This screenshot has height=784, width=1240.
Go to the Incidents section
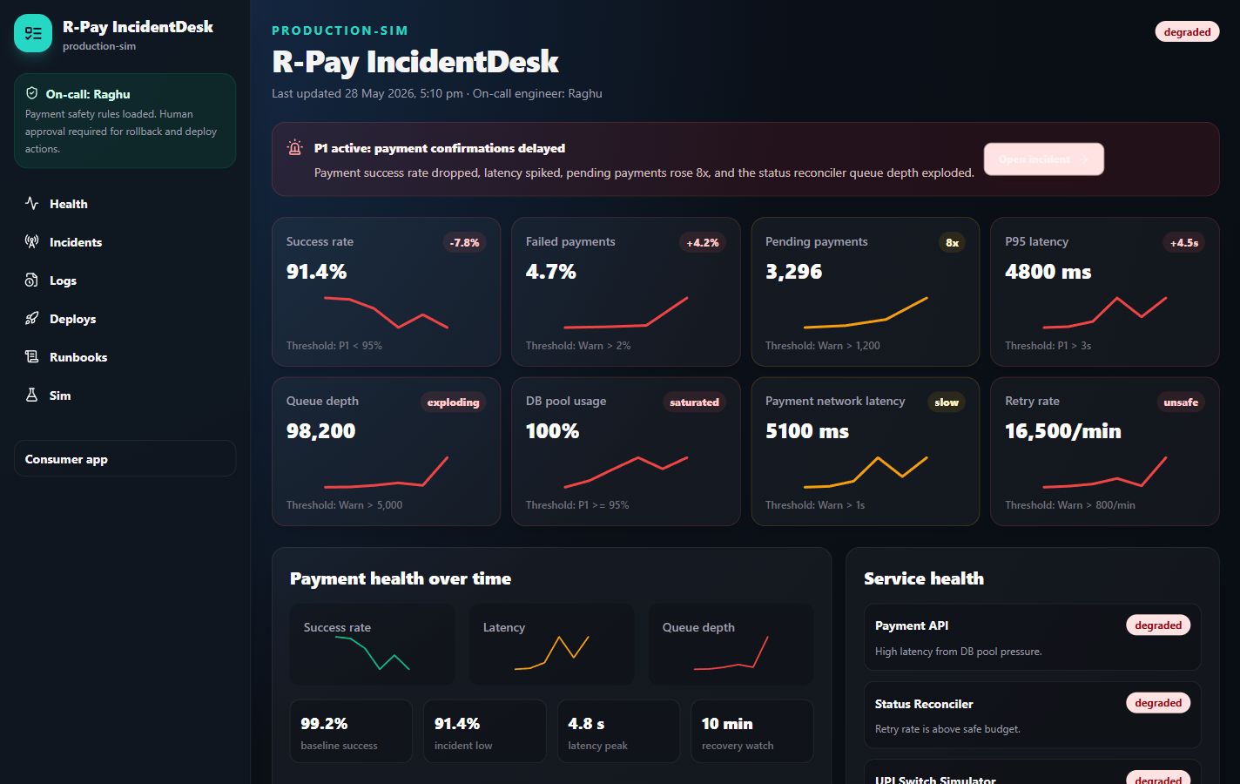(x=125, y=242)
